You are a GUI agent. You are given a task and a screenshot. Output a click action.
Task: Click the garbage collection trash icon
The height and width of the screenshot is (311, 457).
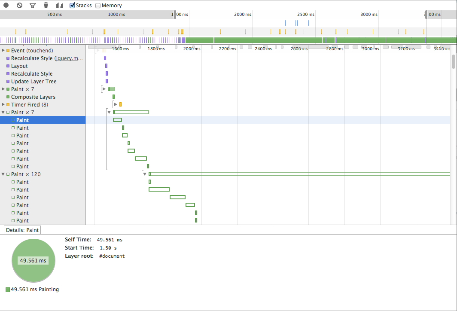[46, 6]
